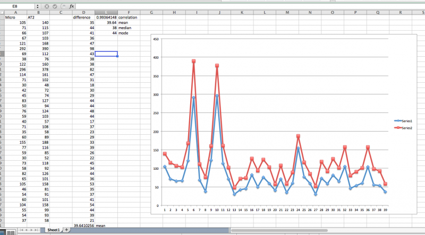425x235 pixels.
Task: Add a new sheet with plus tab
Action: 66,230
